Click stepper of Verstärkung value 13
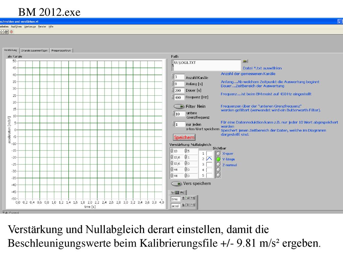 tap(172, 151)
